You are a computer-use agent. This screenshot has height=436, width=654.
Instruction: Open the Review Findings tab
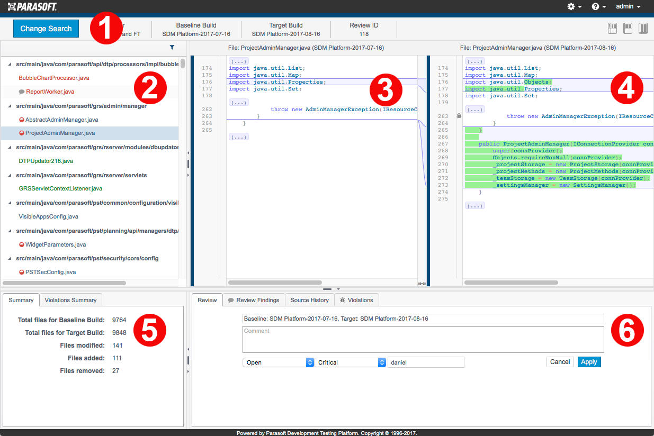click(254, 300)
